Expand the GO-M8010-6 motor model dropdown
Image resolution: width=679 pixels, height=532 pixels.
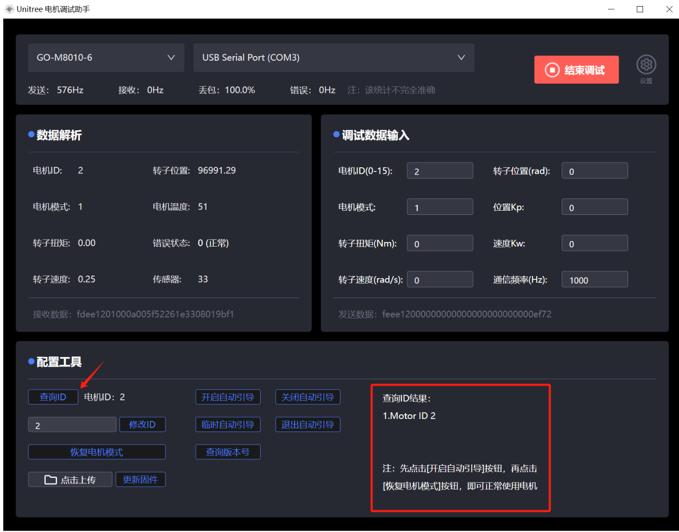tap(106, 57)
